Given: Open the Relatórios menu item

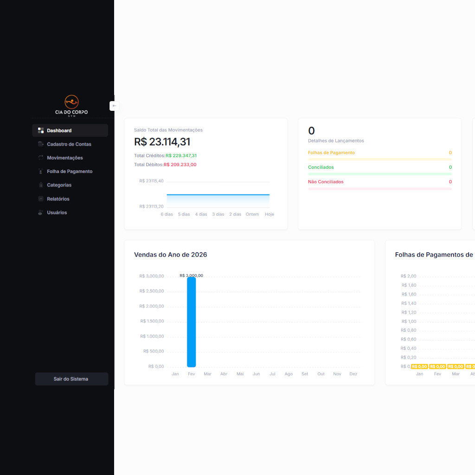Looking at the screenshot, I should tap(58, 199).
